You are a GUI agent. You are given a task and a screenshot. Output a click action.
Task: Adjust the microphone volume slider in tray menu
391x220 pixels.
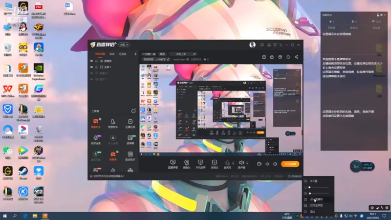pos(319,187)
